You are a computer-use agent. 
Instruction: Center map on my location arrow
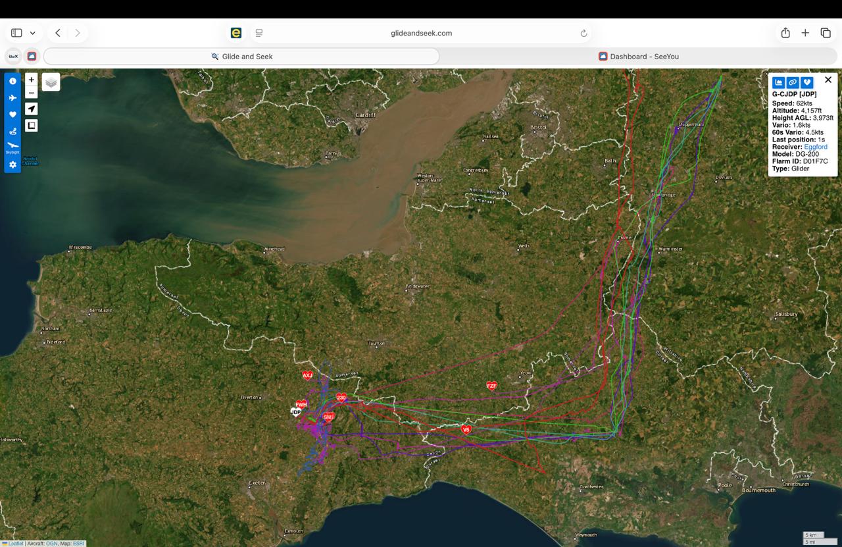click(x=32, y=109)
